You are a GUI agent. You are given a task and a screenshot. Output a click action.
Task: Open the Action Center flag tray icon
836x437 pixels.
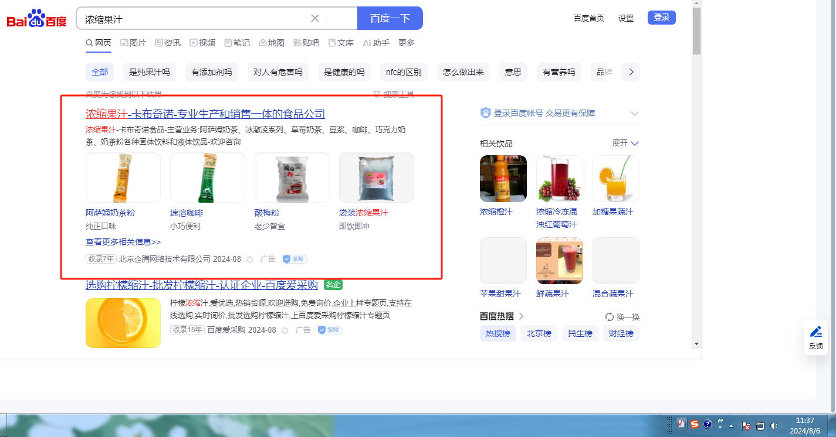tap(746, 426)
